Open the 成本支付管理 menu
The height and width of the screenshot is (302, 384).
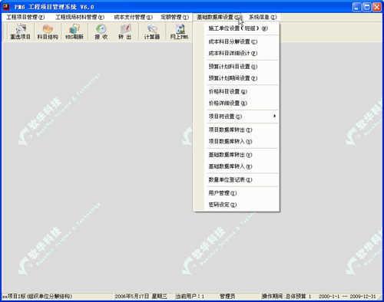133,17
